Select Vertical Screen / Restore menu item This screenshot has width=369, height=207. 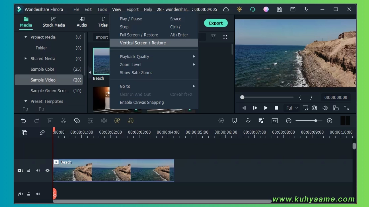click(x=154, y=43)
